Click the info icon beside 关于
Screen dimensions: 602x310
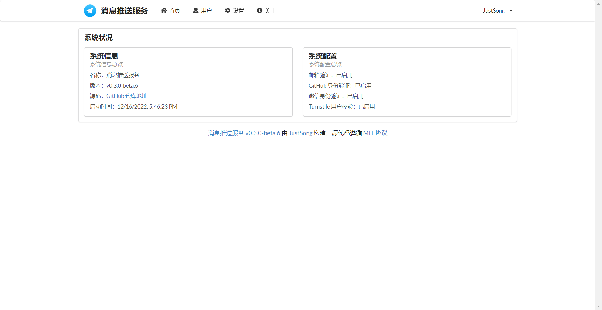(x=259, y=10)
